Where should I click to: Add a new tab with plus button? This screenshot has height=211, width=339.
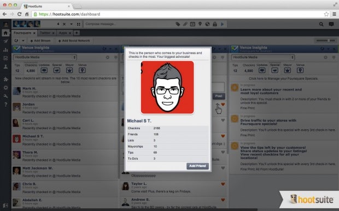tap(77, 33)
